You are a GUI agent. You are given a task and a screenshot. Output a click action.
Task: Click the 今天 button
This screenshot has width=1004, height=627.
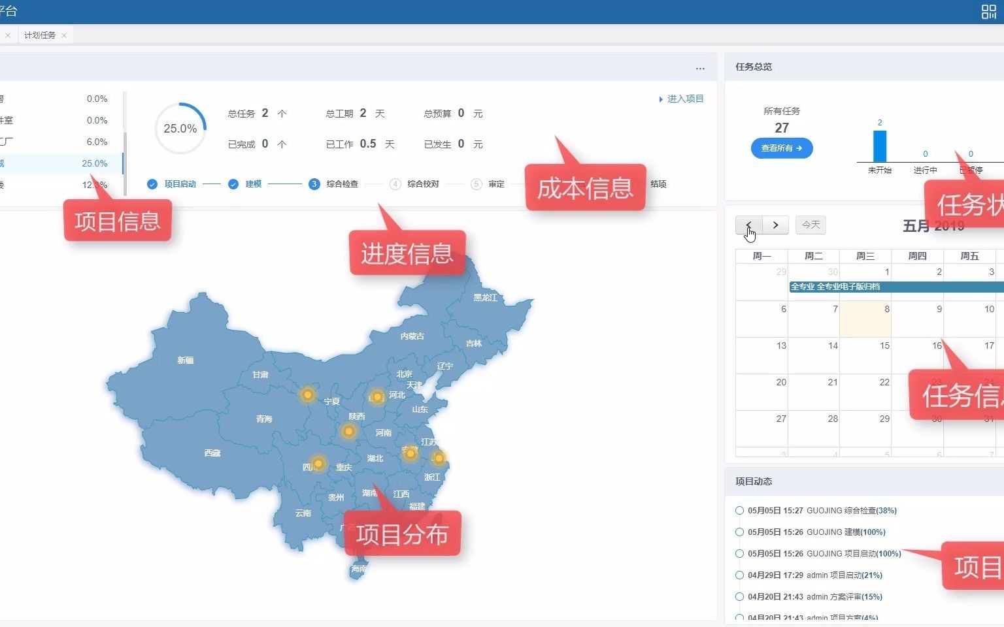click(x=811, y=225)
